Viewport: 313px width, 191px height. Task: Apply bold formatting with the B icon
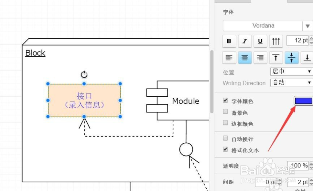229,41
